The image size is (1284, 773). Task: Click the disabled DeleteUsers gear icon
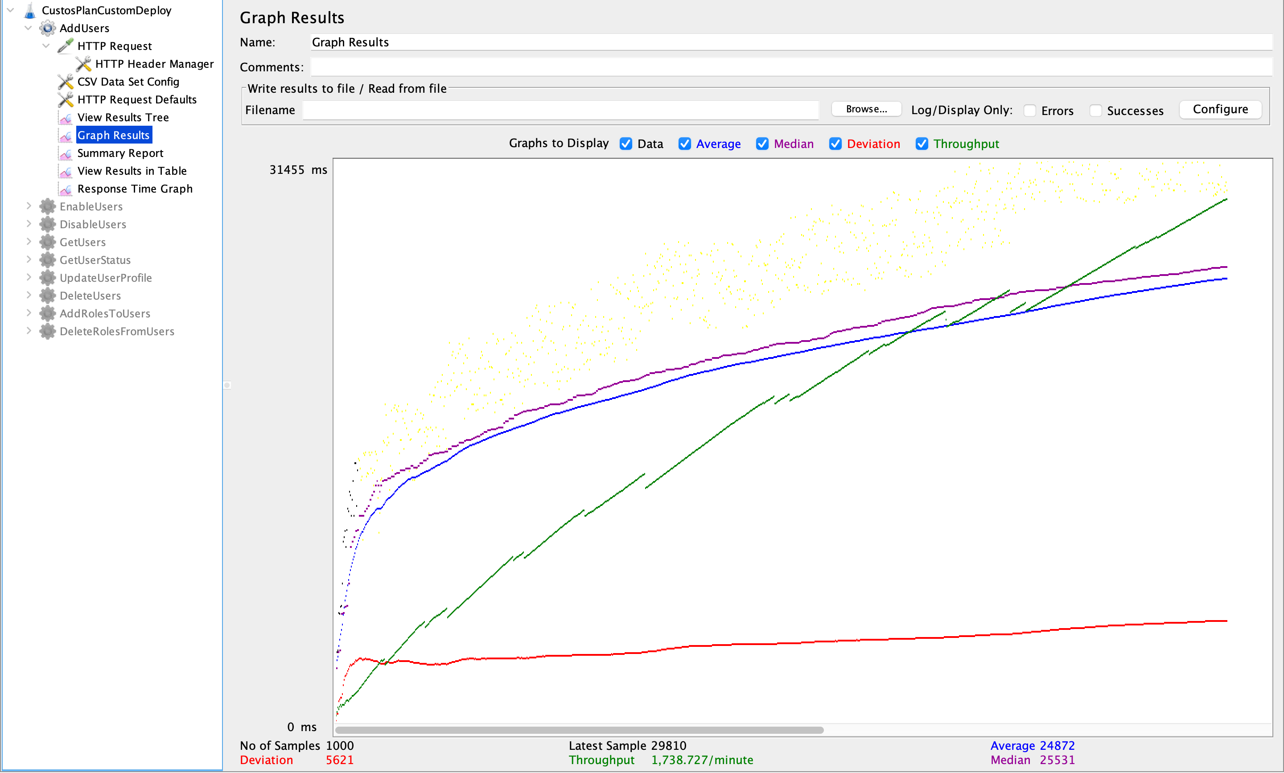click(x=47, y=296)
